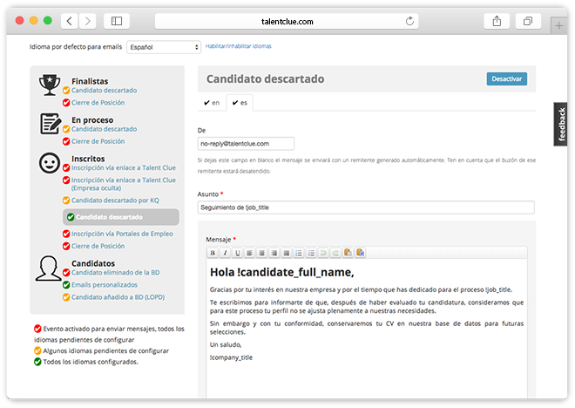Click paste from Word icon
The width and height of the screenshot is (575, 408).
point(360,253)
